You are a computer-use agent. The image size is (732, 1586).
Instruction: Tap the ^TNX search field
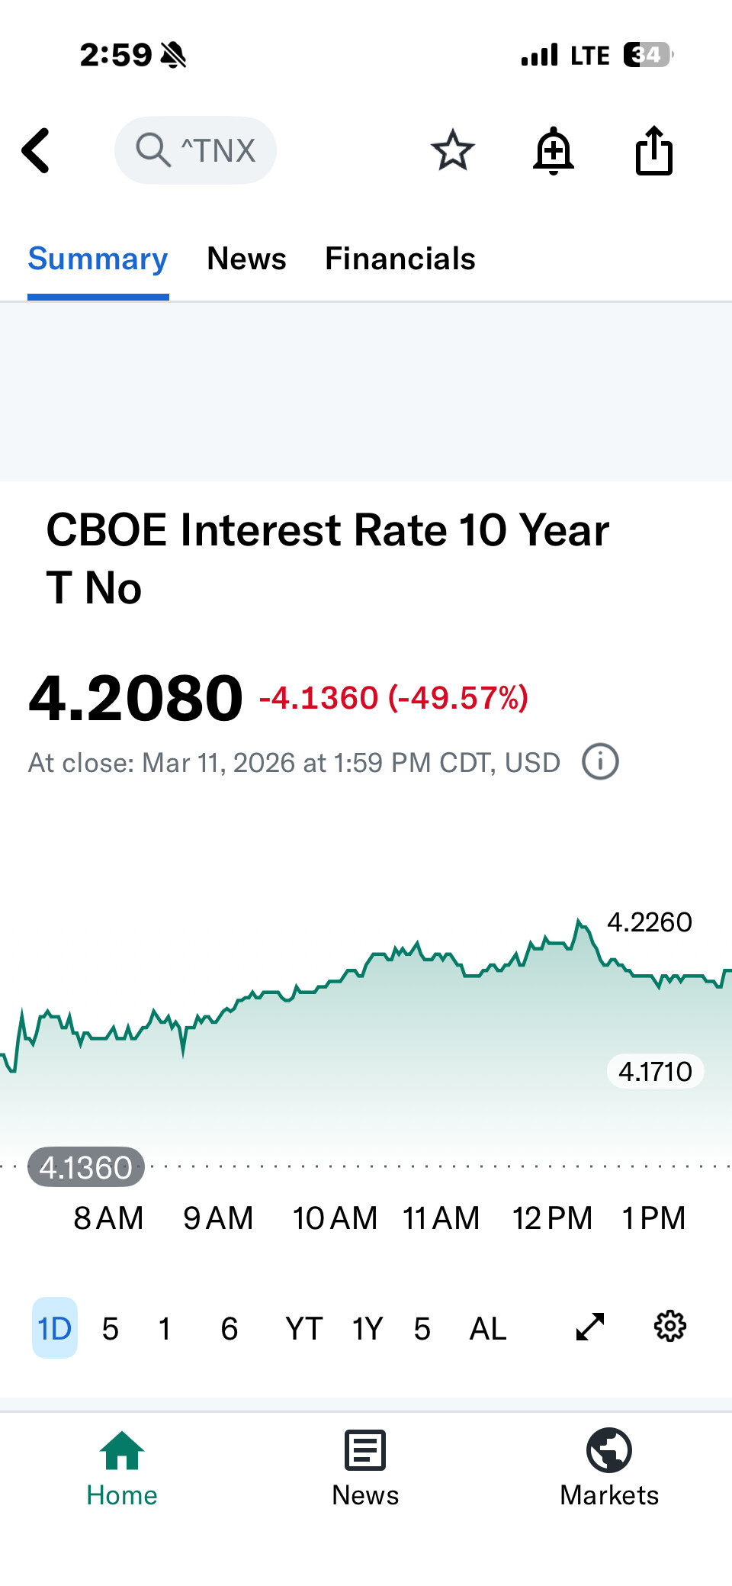point(195,150)
